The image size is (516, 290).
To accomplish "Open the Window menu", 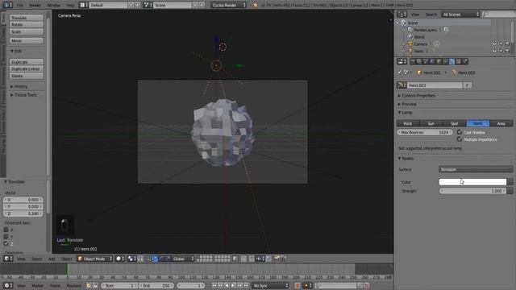I will point(53,5).
